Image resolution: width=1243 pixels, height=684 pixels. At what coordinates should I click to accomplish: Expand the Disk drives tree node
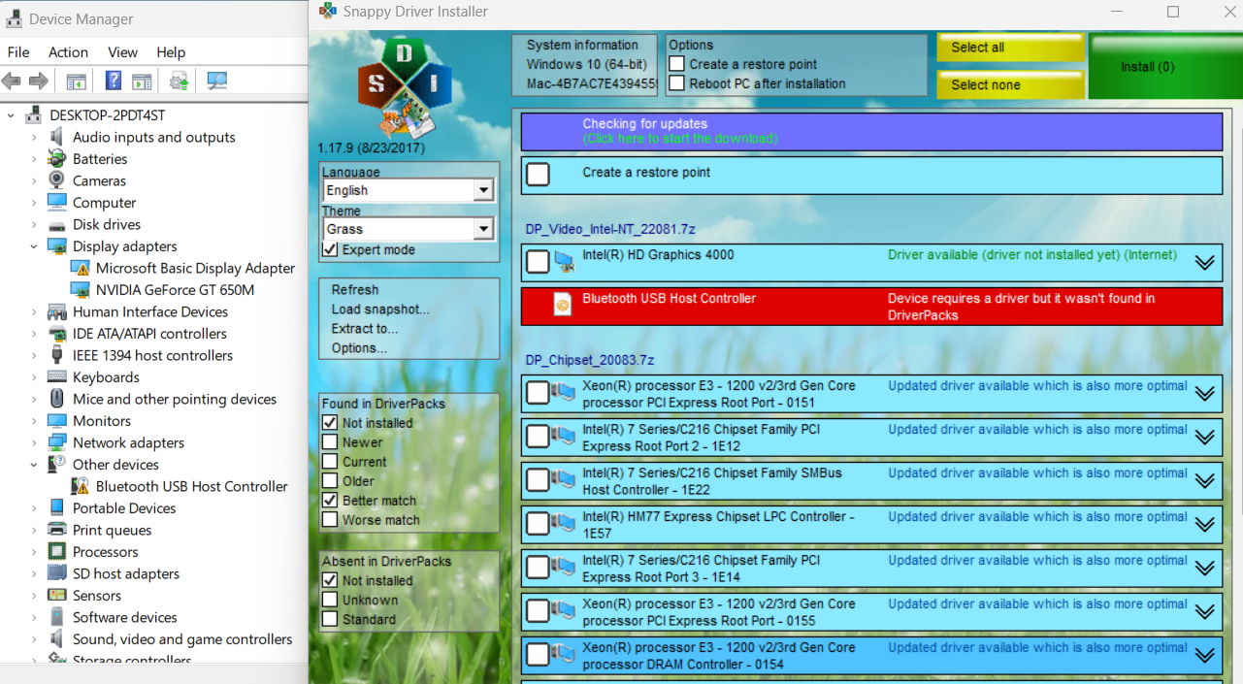click(34, 224)
